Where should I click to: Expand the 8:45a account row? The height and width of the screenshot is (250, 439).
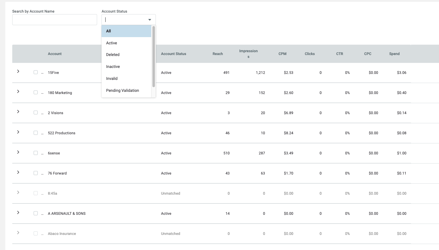[x=18, y=192]
